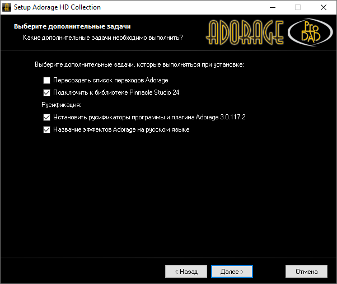This screenshot has height=284, width=337.
Task: Click the window title 'Setup Adorage HD Collection'
Action: click(57, 7)
